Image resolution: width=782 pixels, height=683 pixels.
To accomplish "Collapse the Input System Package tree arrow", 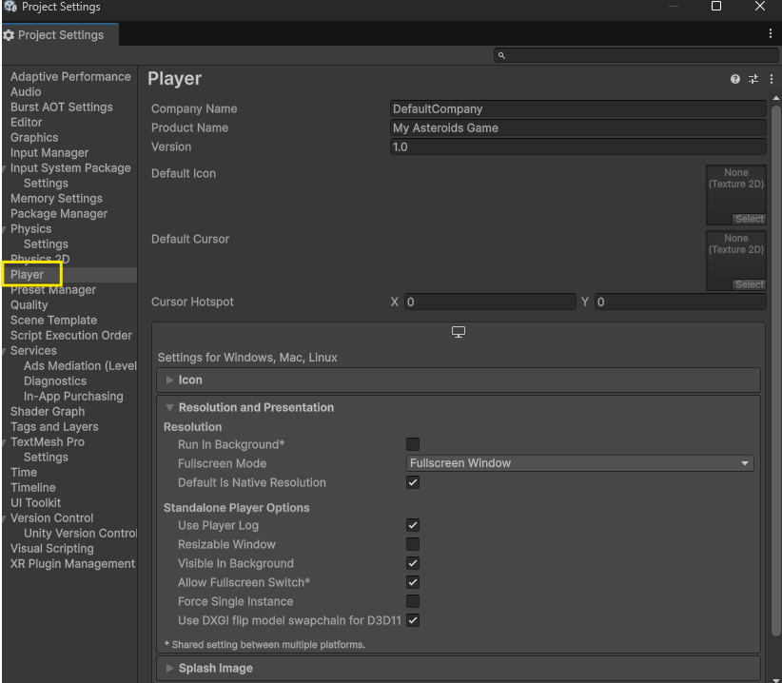I will (5, 168).
